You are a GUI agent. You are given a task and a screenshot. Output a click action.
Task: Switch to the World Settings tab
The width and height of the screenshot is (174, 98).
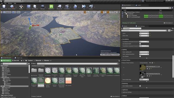(x=140, y=26)
